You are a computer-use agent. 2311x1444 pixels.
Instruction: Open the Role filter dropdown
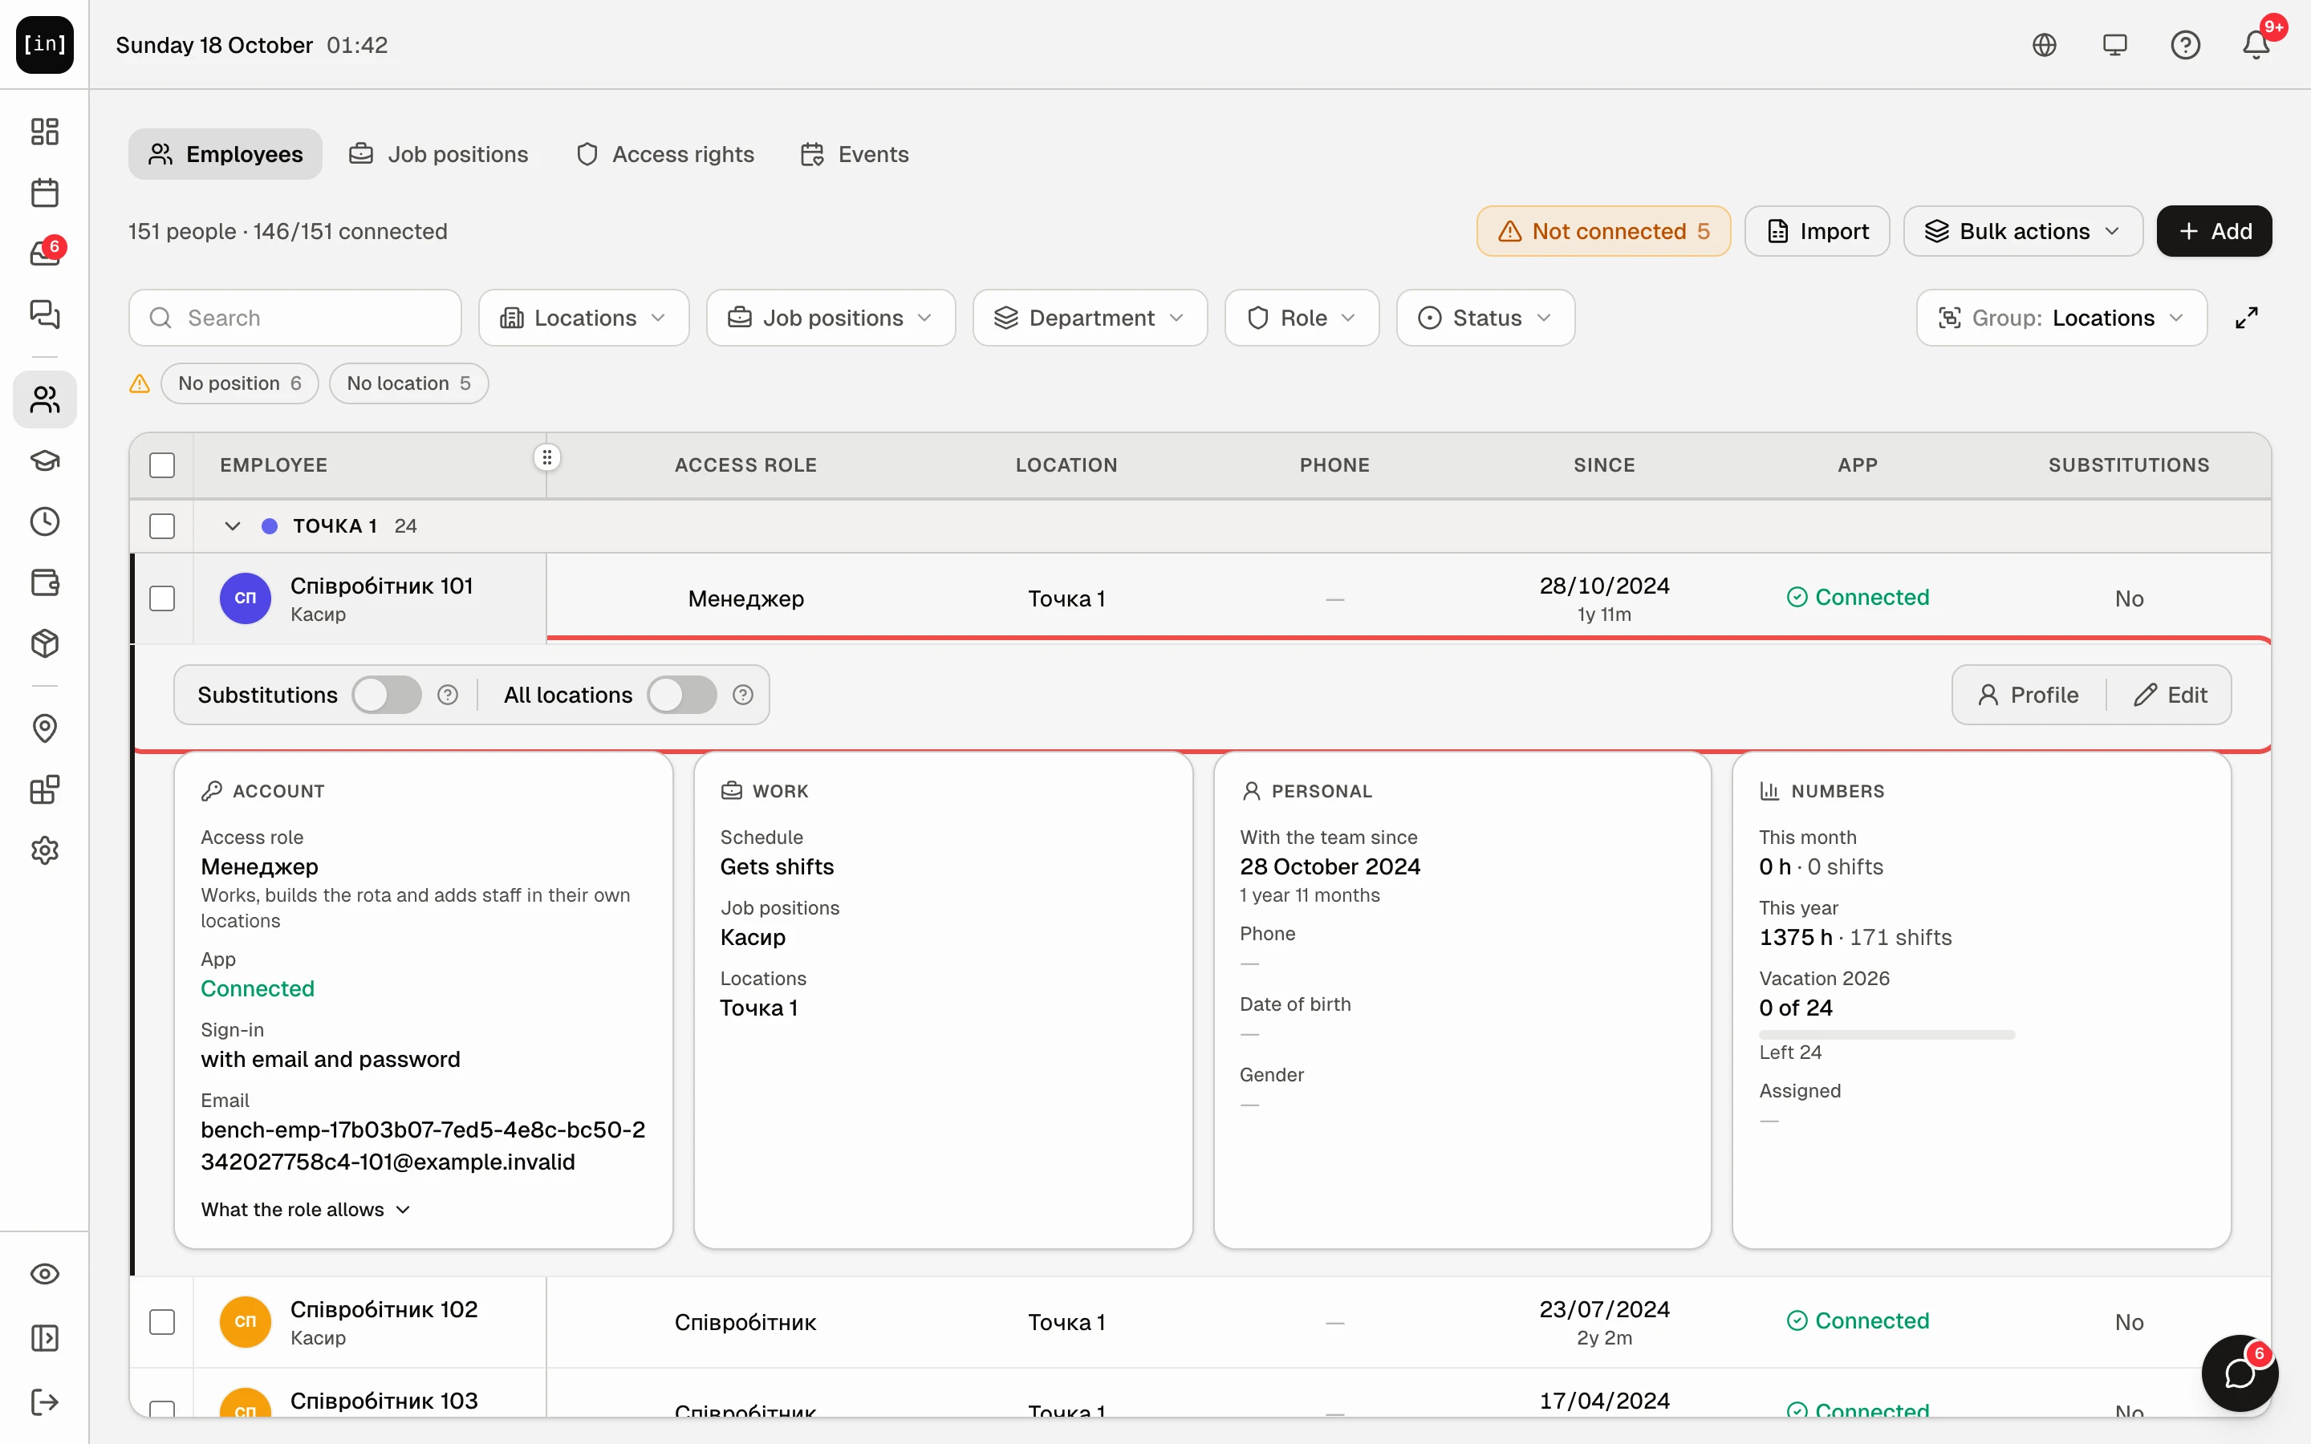pos(1302,318)
